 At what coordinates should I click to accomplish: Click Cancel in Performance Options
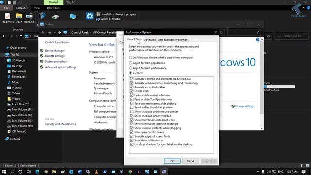(x=190, y=161)
